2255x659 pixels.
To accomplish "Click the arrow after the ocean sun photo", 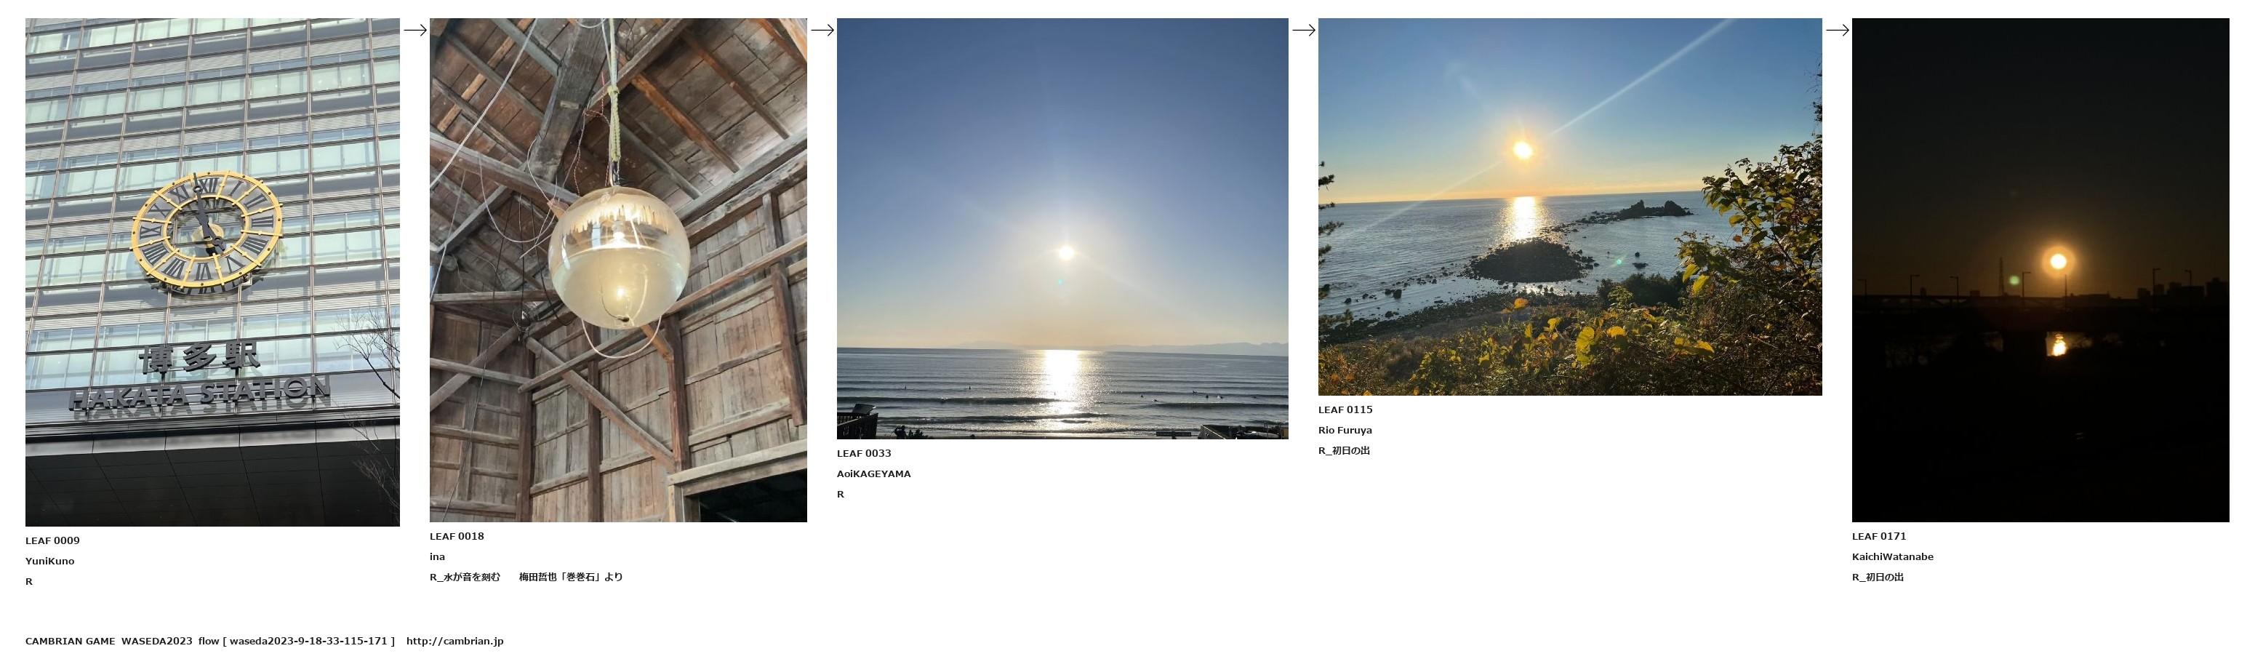I will (1303, 30).
